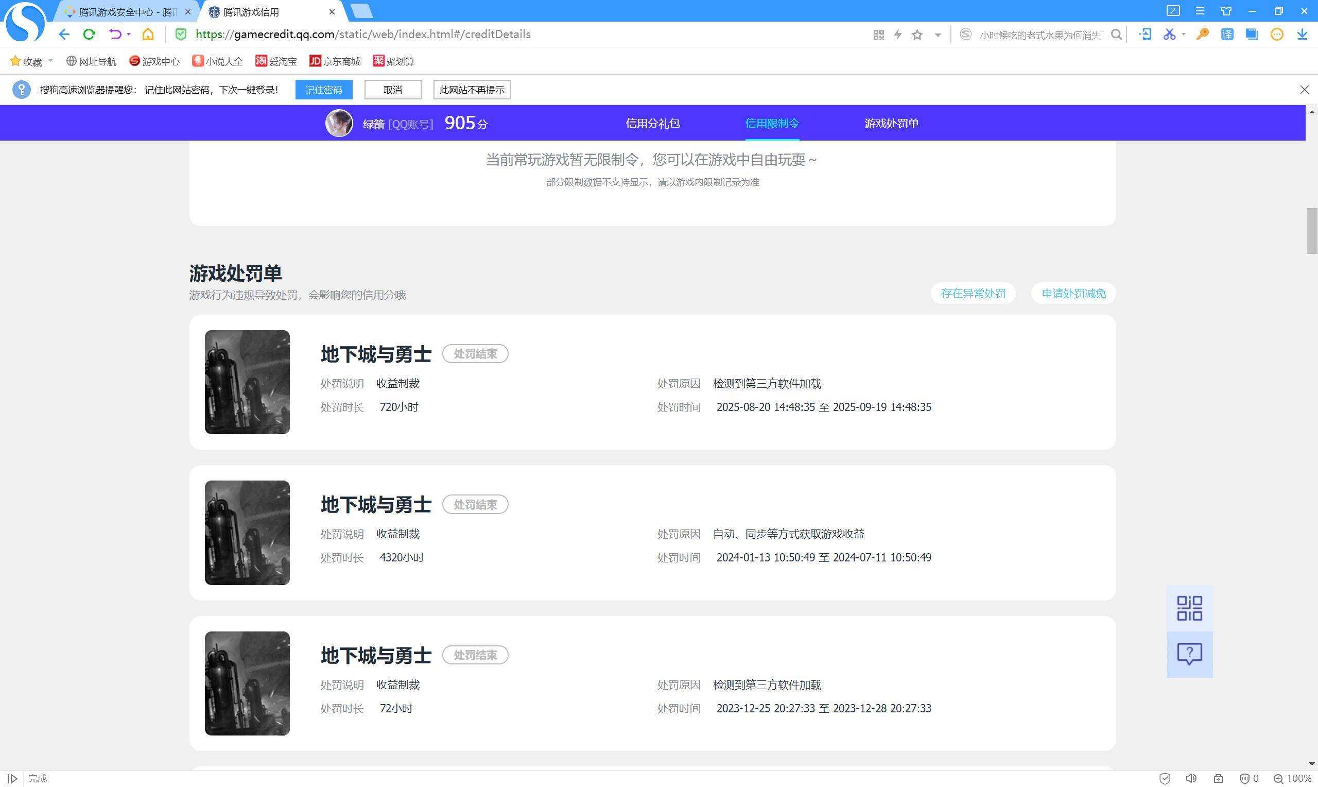Viewport: 1318px width, 787px height.
Task: Click the 申请处罚减免 button
Action: 1073,293
